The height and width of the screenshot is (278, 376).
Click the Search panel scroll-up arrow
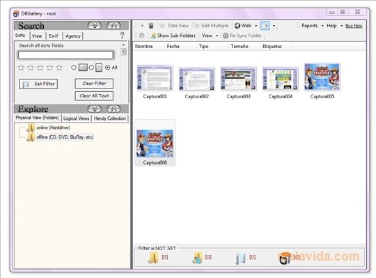coord(123,45)
